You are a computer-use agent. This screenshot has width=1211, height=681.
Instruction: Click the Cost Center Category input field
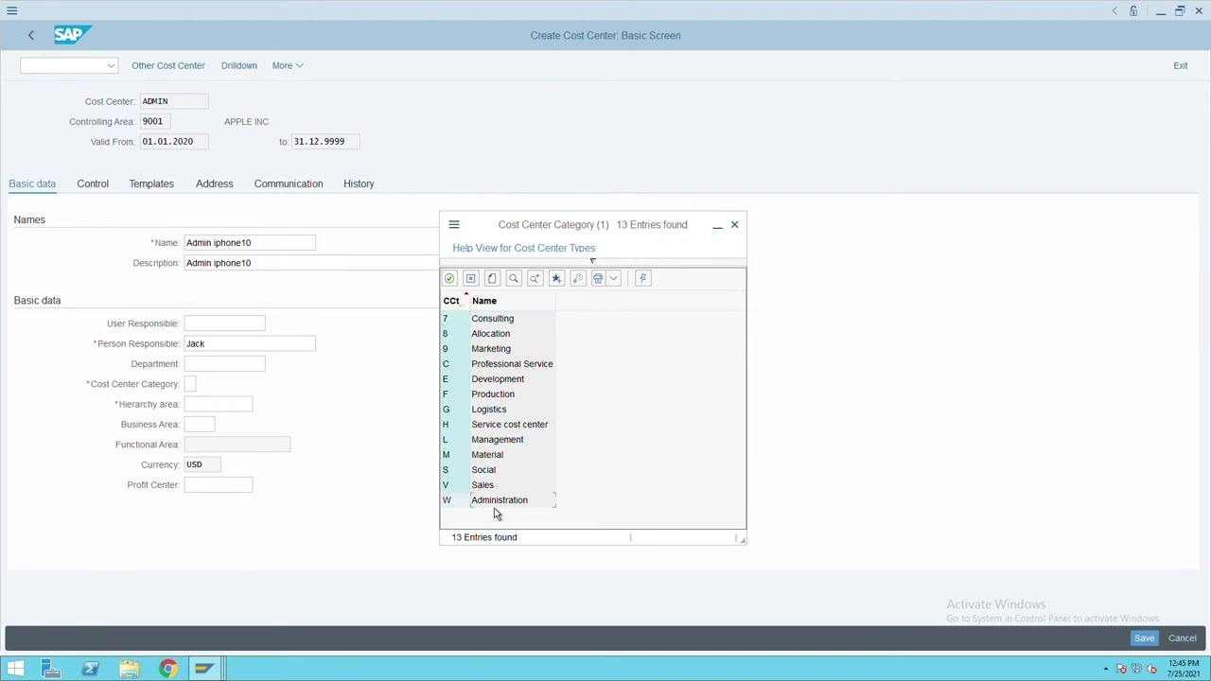190,384
